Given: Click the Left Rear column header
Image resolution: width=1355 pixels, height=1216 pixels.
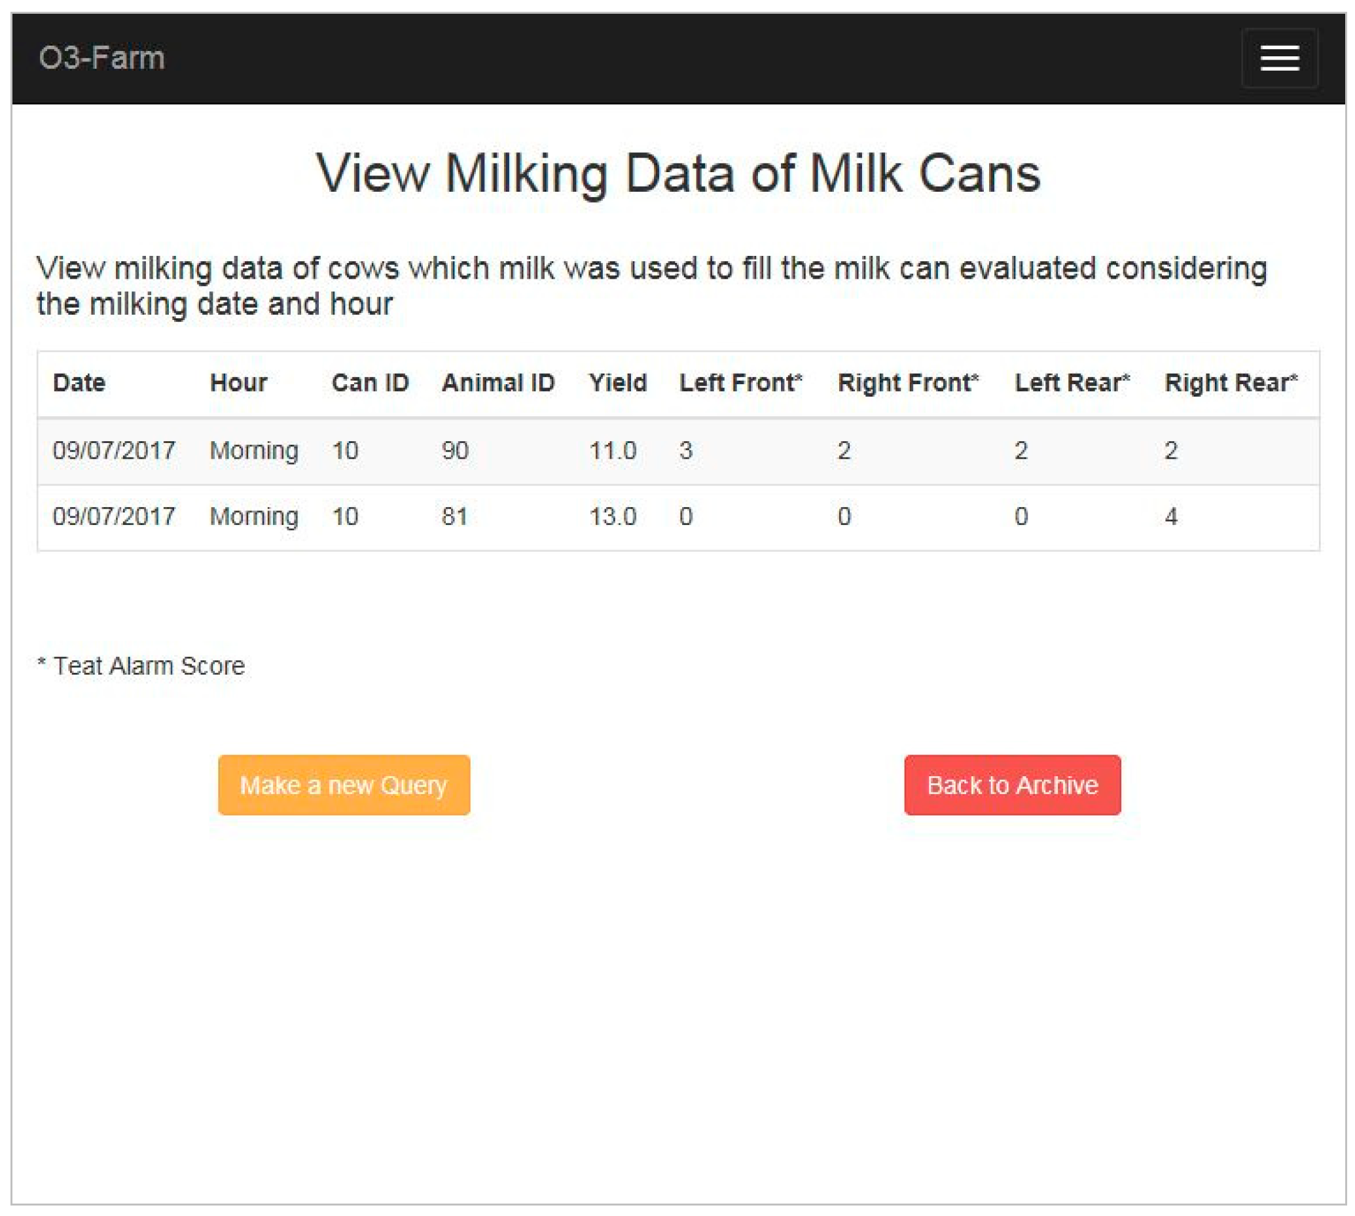Looking at the screenshot, I should coord(1072,383).
